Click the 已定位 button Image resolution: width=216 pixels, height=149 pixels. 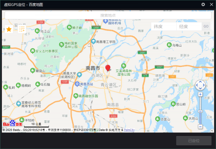pos(194,141)
